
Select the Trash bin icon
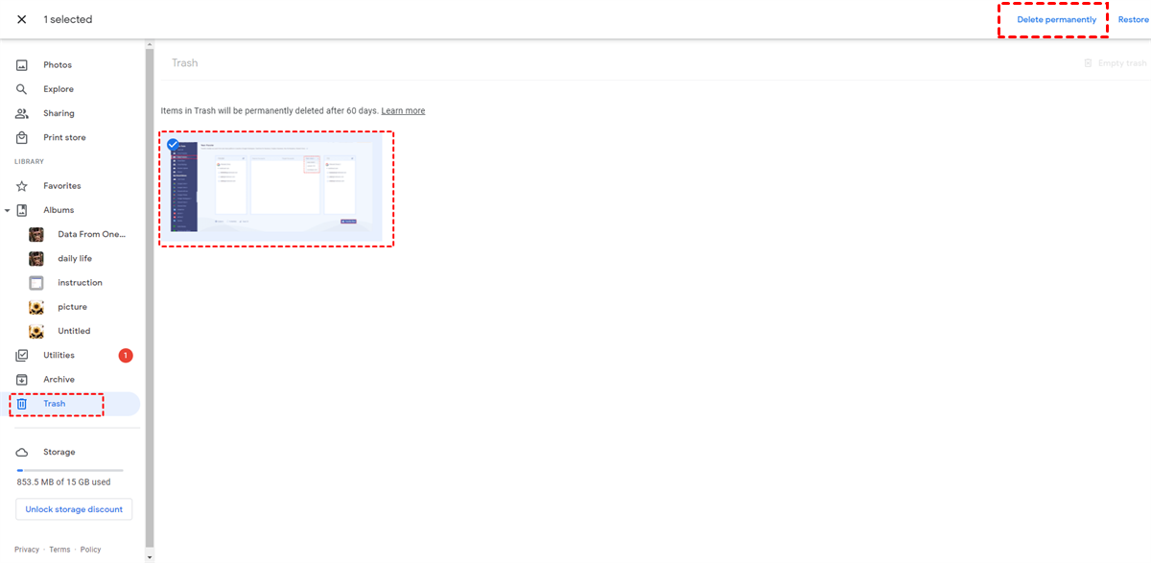pos(22,404)
